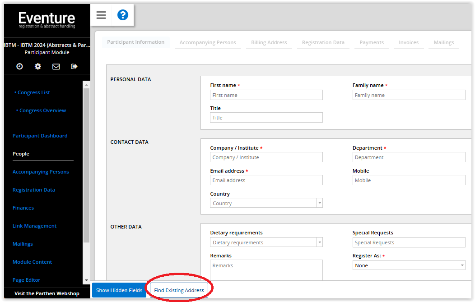
Task: Focus the Department input field
Action: tap(409, 157)
